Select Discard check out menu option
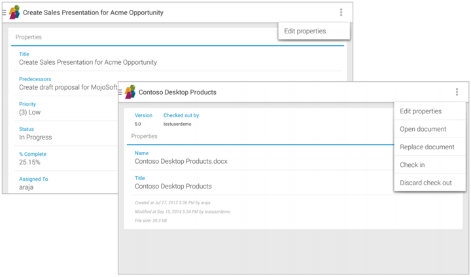This screenshot has width=471, height=277. click(x=425, y=183)
